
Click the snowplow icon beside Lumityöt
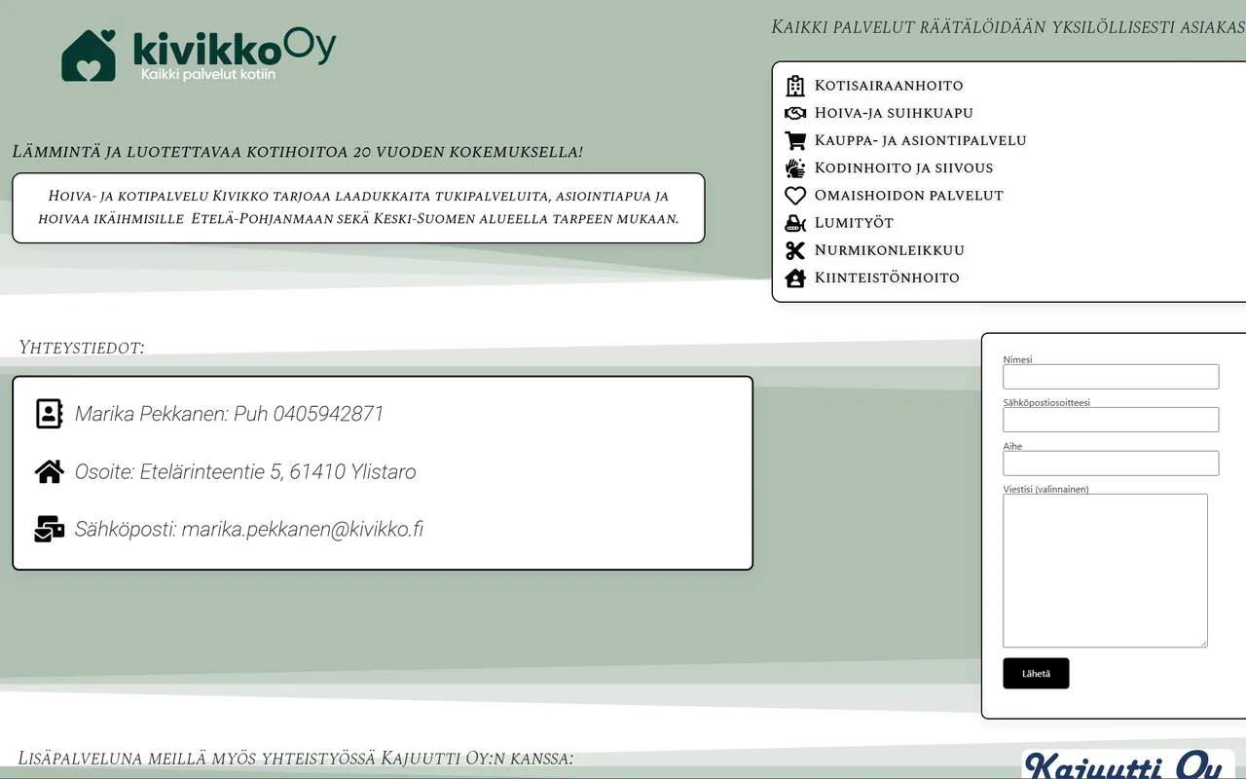(795, 223)
